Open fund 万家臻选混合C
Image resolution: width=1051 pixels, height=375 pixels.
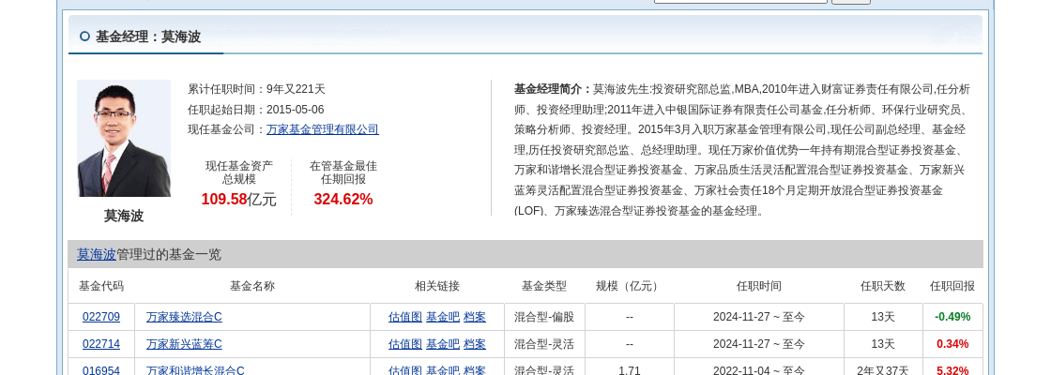(x=184, y=317)
